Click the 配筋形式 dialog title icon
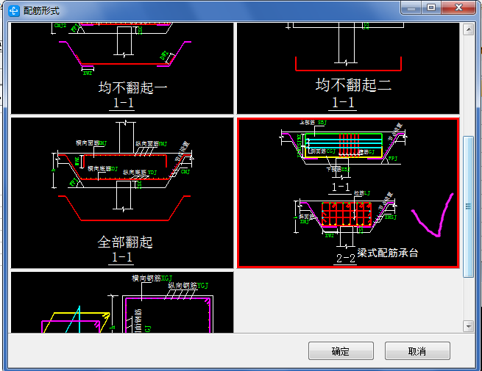This screenshot has height=371, width=482. (14, 11)
